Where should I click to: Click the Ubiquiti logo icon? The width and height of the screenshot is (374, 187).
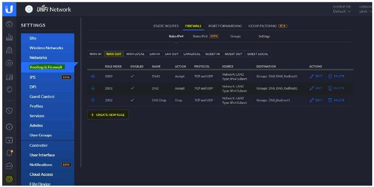pyautogui.click(x=9, y=9)
